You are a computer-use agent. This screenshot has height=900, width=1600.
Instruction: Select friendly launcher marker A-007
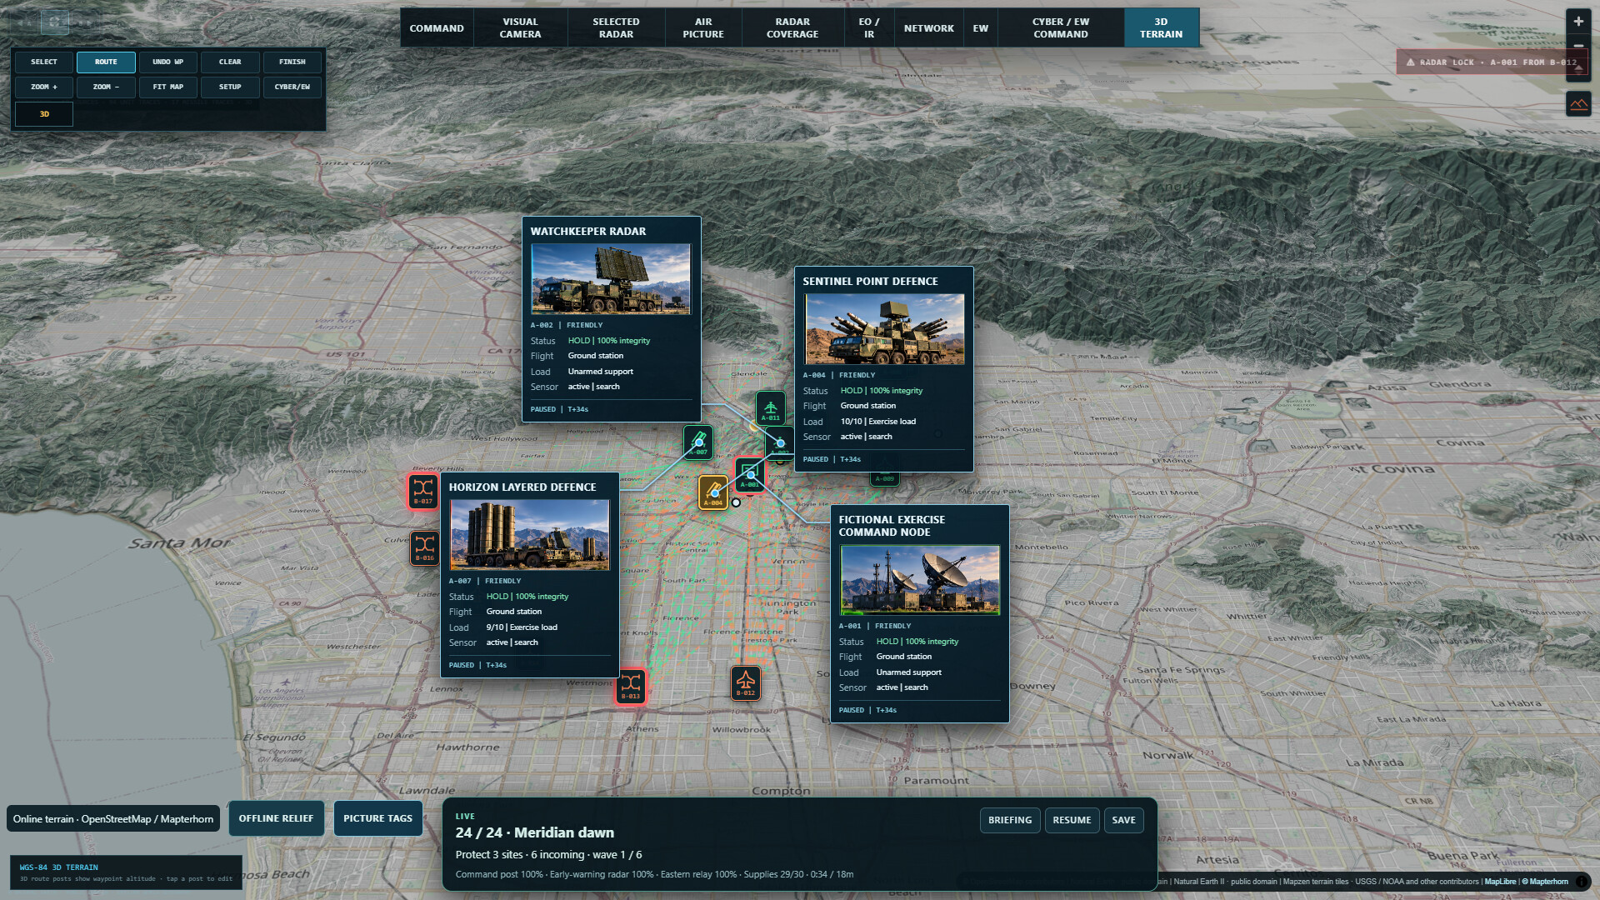point(698,442)
